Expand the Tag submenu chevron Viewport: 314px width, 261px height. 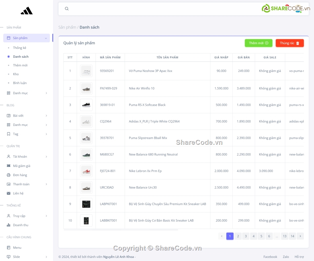click(46, 134)
